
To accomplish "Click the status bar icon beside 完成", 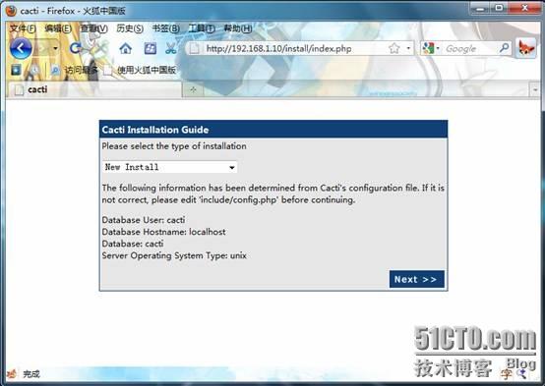I will pyautogui.click(x=12, y=374).
